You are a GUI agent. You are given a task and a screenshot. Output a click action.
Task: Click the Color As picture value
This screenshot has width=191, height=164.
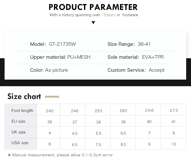[57, 70]
